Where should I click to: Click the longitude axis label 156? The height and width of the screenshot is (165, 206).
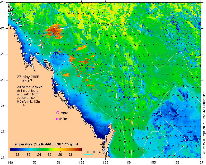[x=177, y=163]
